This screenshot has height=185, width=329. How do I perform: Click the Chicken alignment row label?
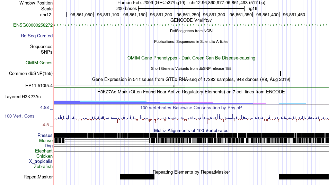tap(44, 156)
